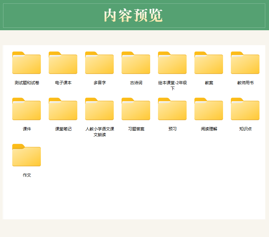Click the 人教小学语文课文朗读 label text

coord(100,132)
